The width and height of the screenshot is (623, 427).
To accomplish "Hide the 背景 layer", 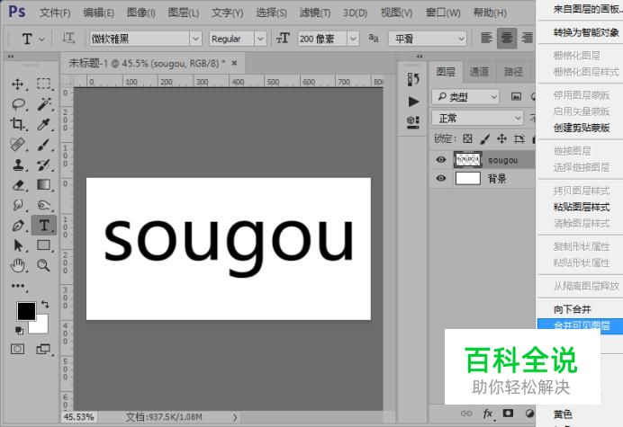I will tap(440, 178).
